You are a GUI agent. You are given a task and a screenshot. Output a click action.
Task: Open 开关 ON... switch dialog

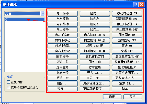[x=95, y=73]
